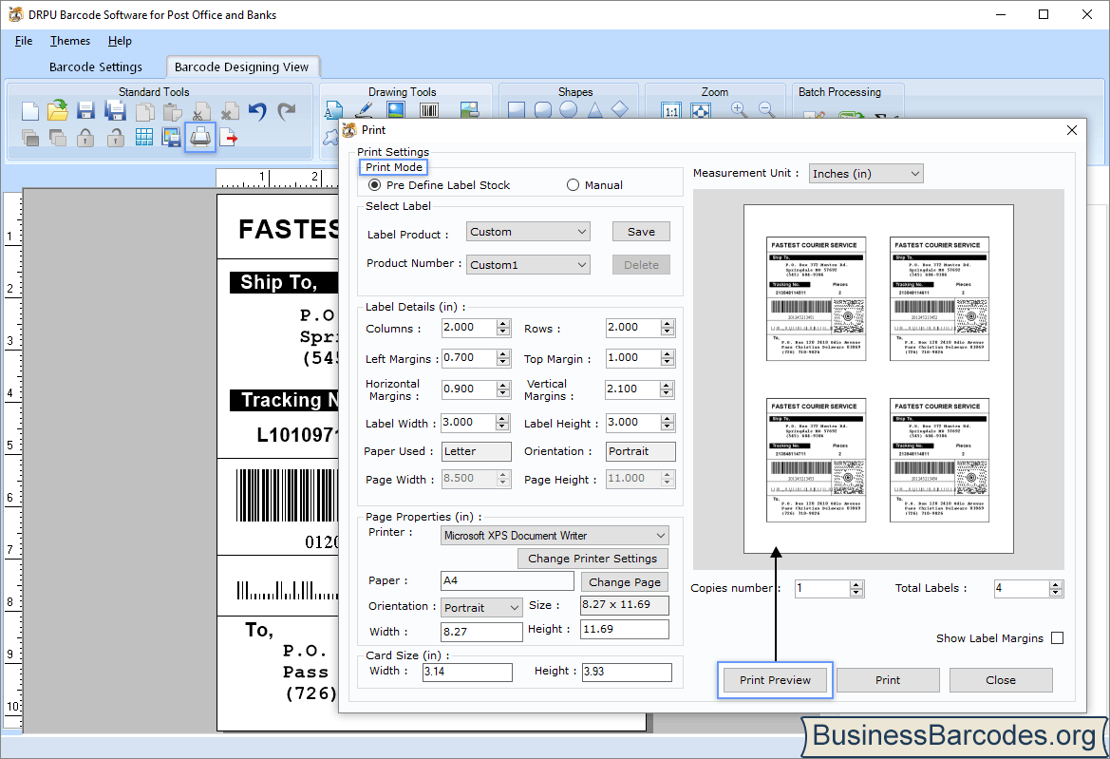
Task: Select the pen drawing tool
Action: point(364,110)
